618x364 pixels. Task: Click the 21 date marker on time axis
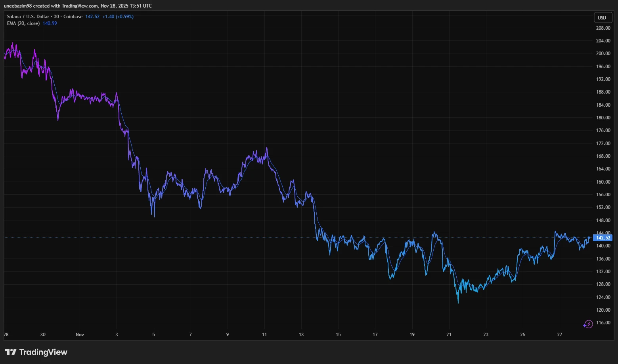tap(449, 335)
